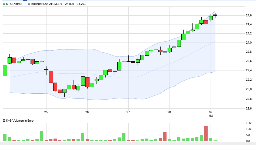This screenshot has width=256, height=145.
Task: Click the 24,4 price axis label
Action: (x=249, y=24)
